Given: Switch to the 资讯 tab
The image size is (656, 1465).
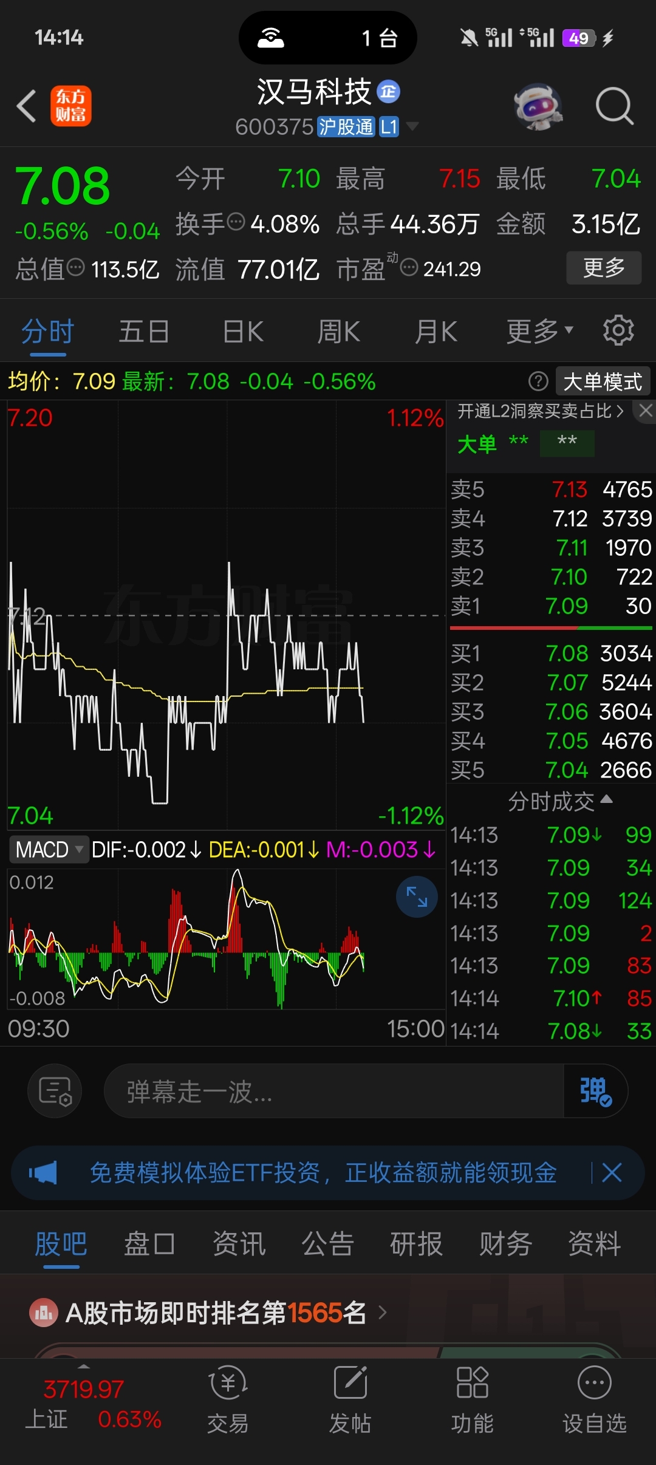Looking at the screenshot, I should tap(239, 1244).
